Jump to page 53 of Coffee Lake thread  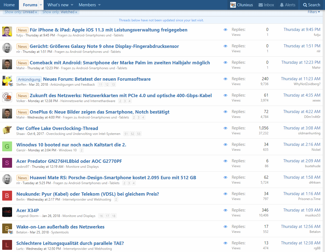click(x=139, y=134)
